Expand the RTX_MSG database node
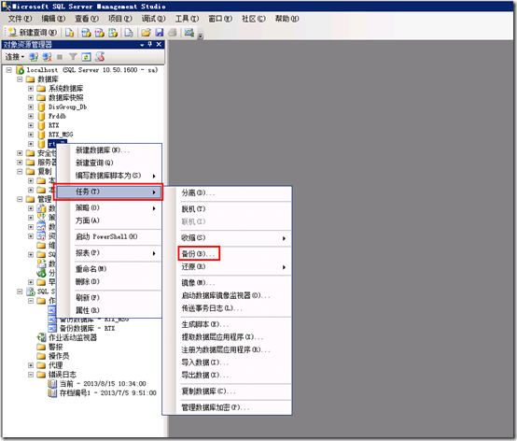The height and width of the screenshot is (441, 517). pyautogui.click(x=31, y=135)
